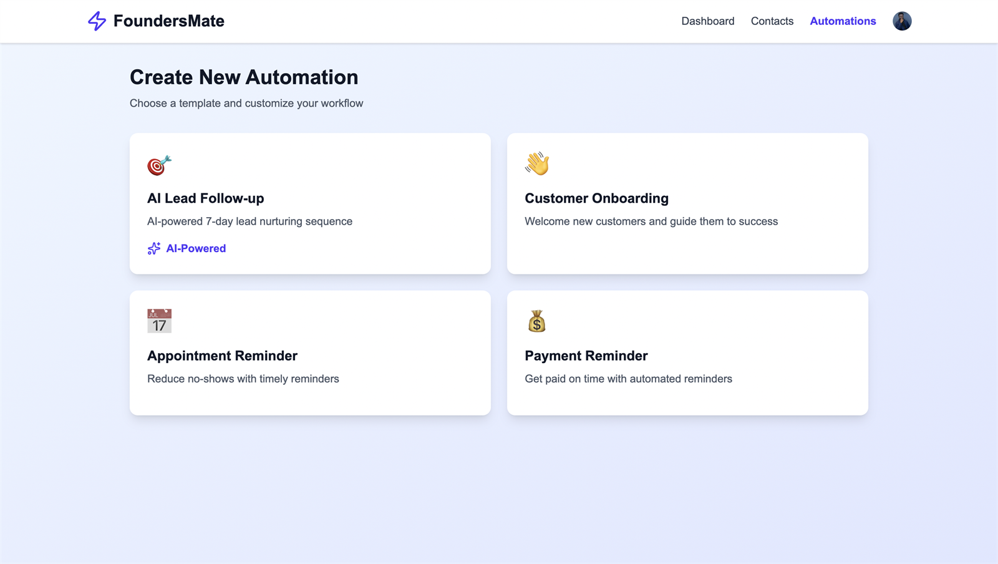This screenshot has height=564, width=998.
Task: Click the calendar icon on Appointment Reminder
Action: pyautogui.click(x=160, y=321)
